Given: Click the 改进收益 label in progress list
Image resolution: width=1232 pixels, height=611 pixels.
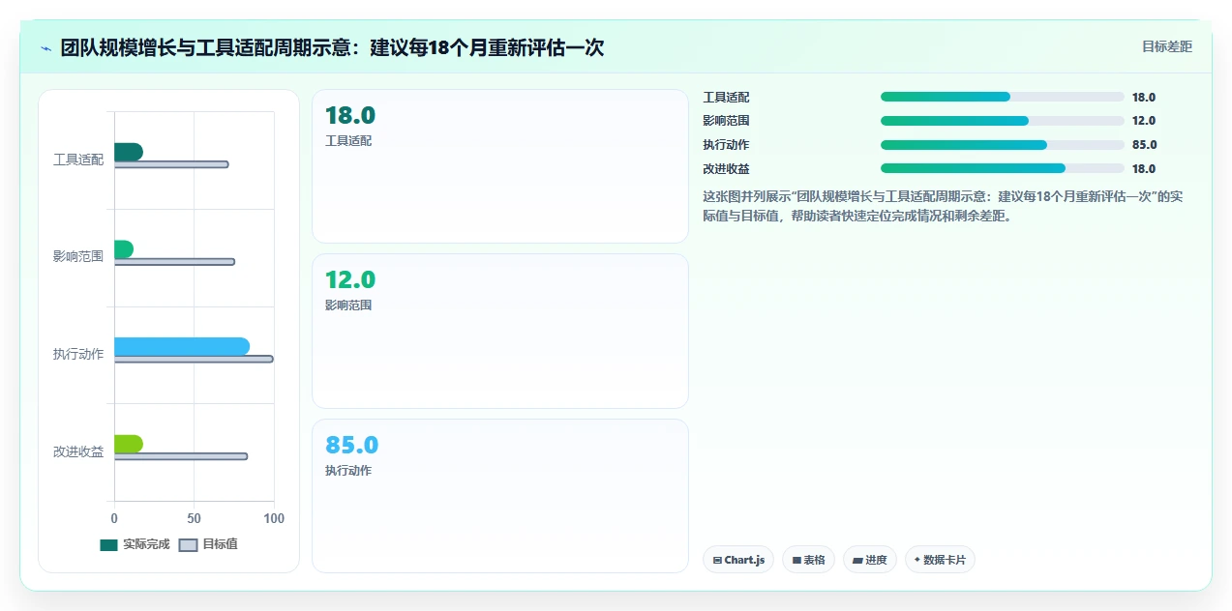Looking at the screenshot, I should (726, 169).
